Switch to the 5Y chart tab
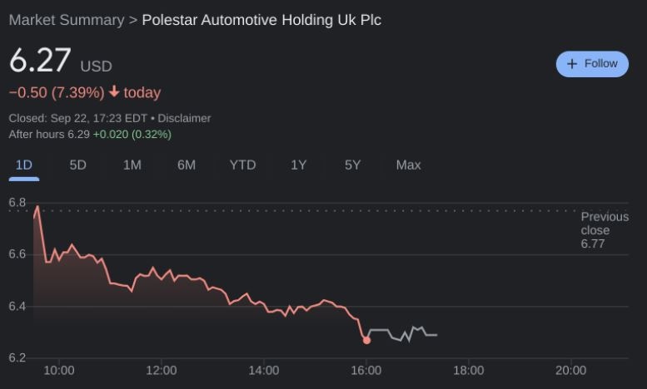 click(x=353, y=165)
